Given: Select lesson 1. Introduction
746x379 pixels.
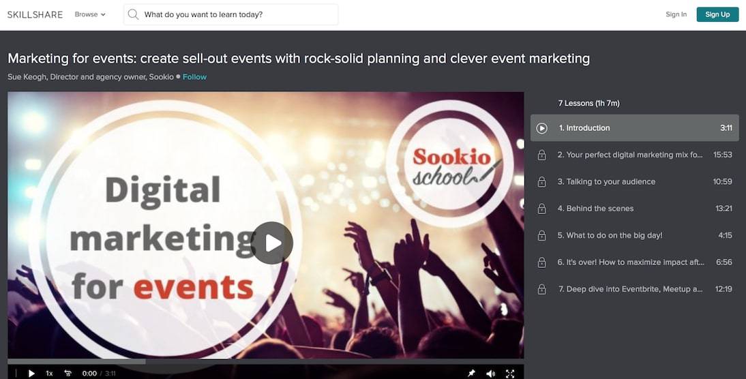Looking at the screenshot, I should (635, 128).
